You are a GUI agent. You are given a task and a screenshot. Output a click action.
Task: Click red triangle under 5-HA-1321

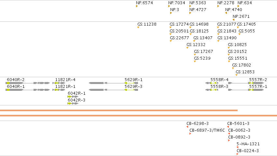coord(237,147)
